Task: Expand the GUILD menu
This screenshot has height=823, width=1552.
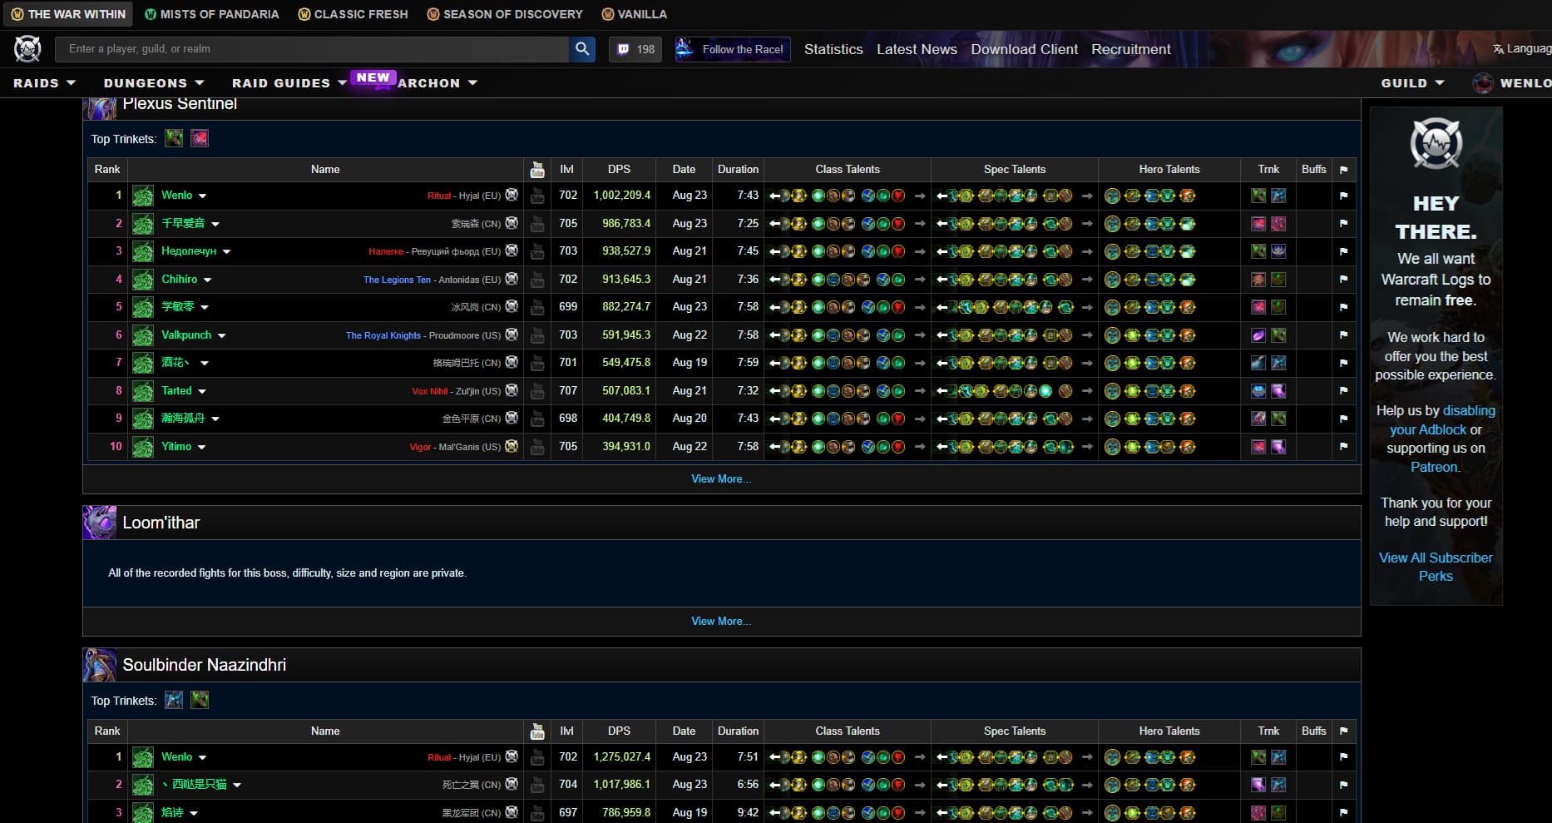Action: click(1412, 83)
